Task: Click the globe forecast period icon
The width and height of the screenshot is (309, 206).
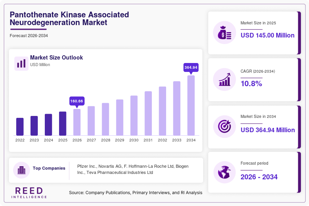Action: click(224, 172)
